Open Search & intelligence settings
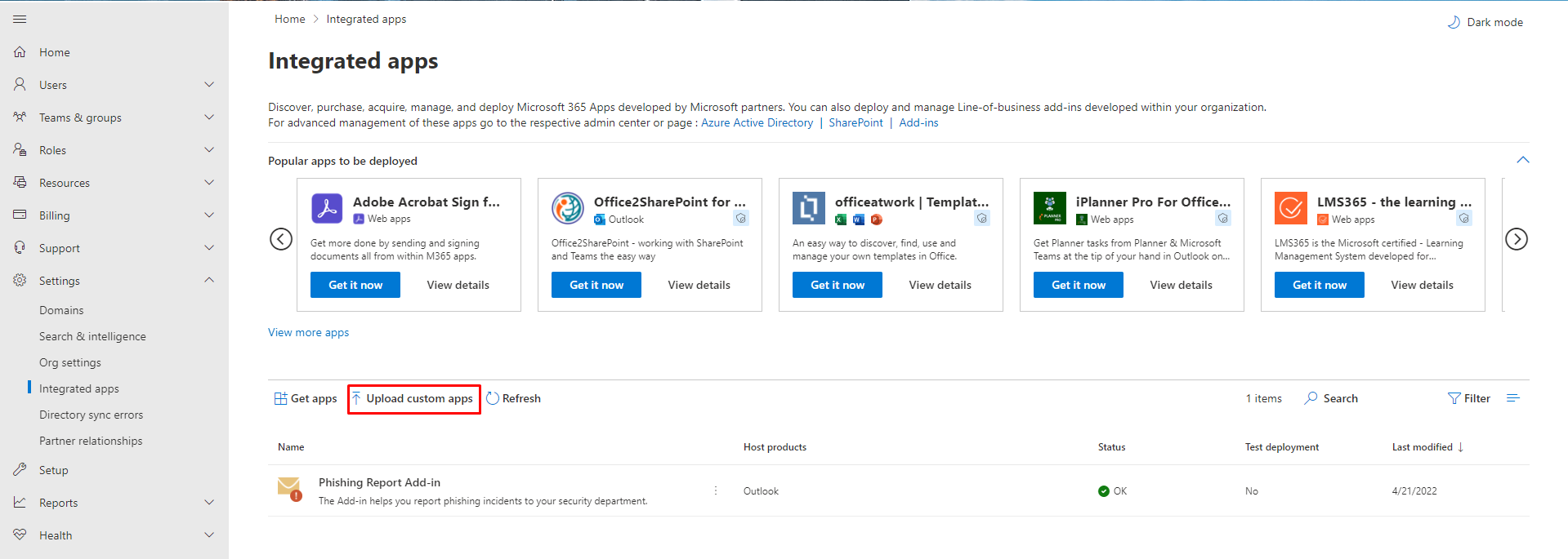 [x=92, y=336]
